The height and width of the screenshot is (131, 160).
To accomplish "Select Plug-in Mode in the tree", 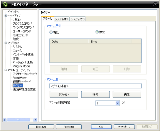I will (x=21, y=66).
